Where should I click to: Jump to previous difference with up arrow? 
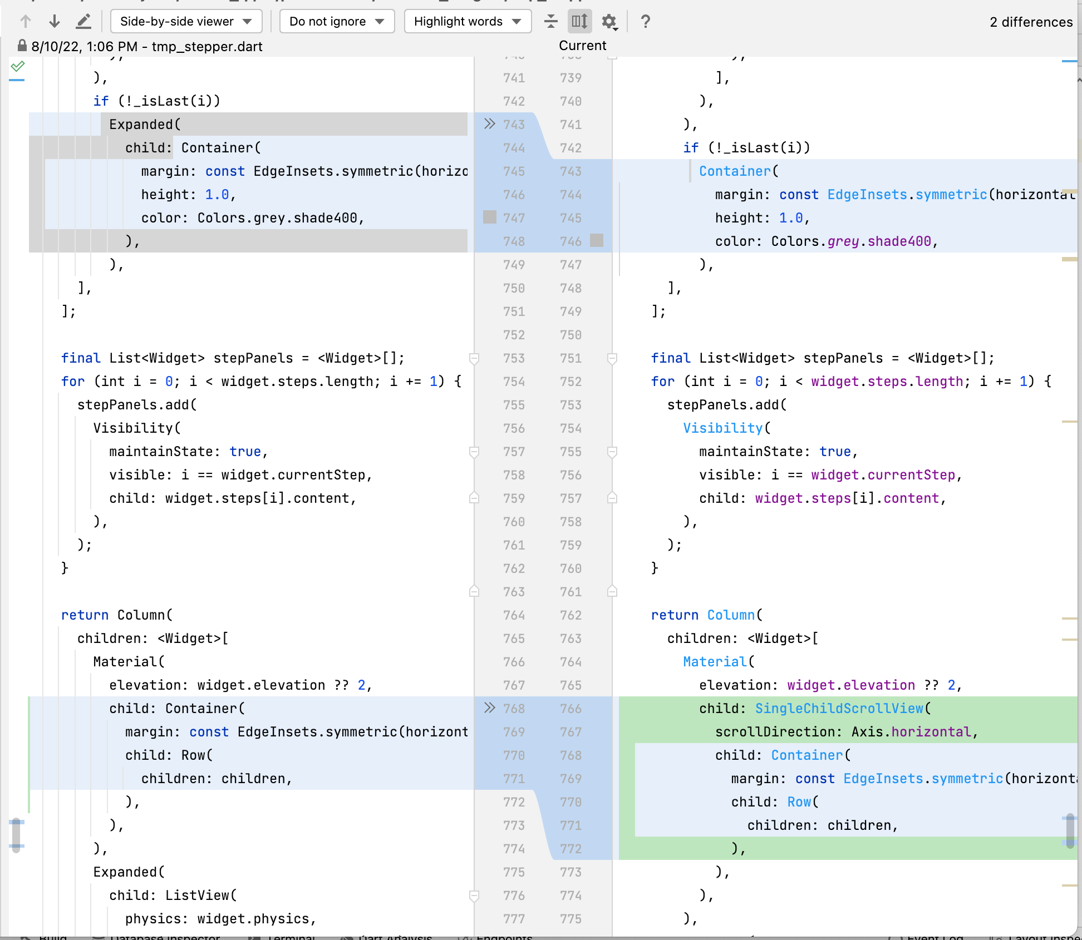(x=24, y=21)
